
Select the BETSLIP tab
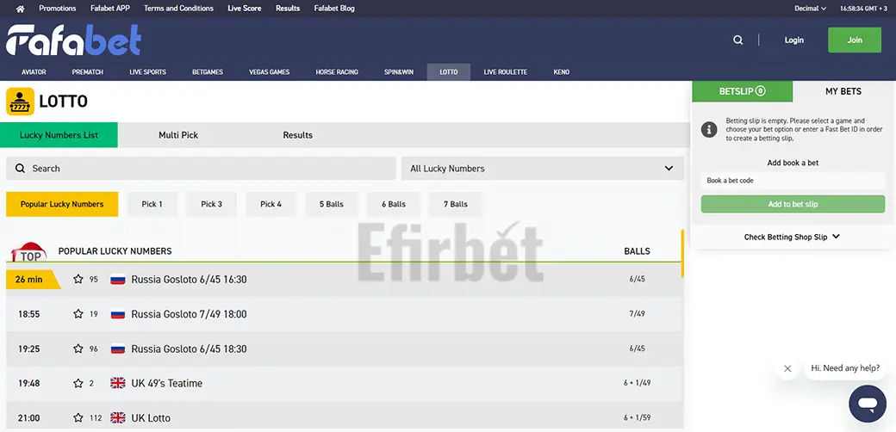pos(743,91)
